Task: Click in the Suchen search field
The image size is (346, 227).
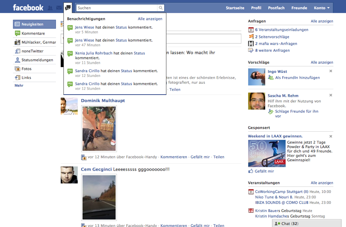Action: tap(116, 8)
